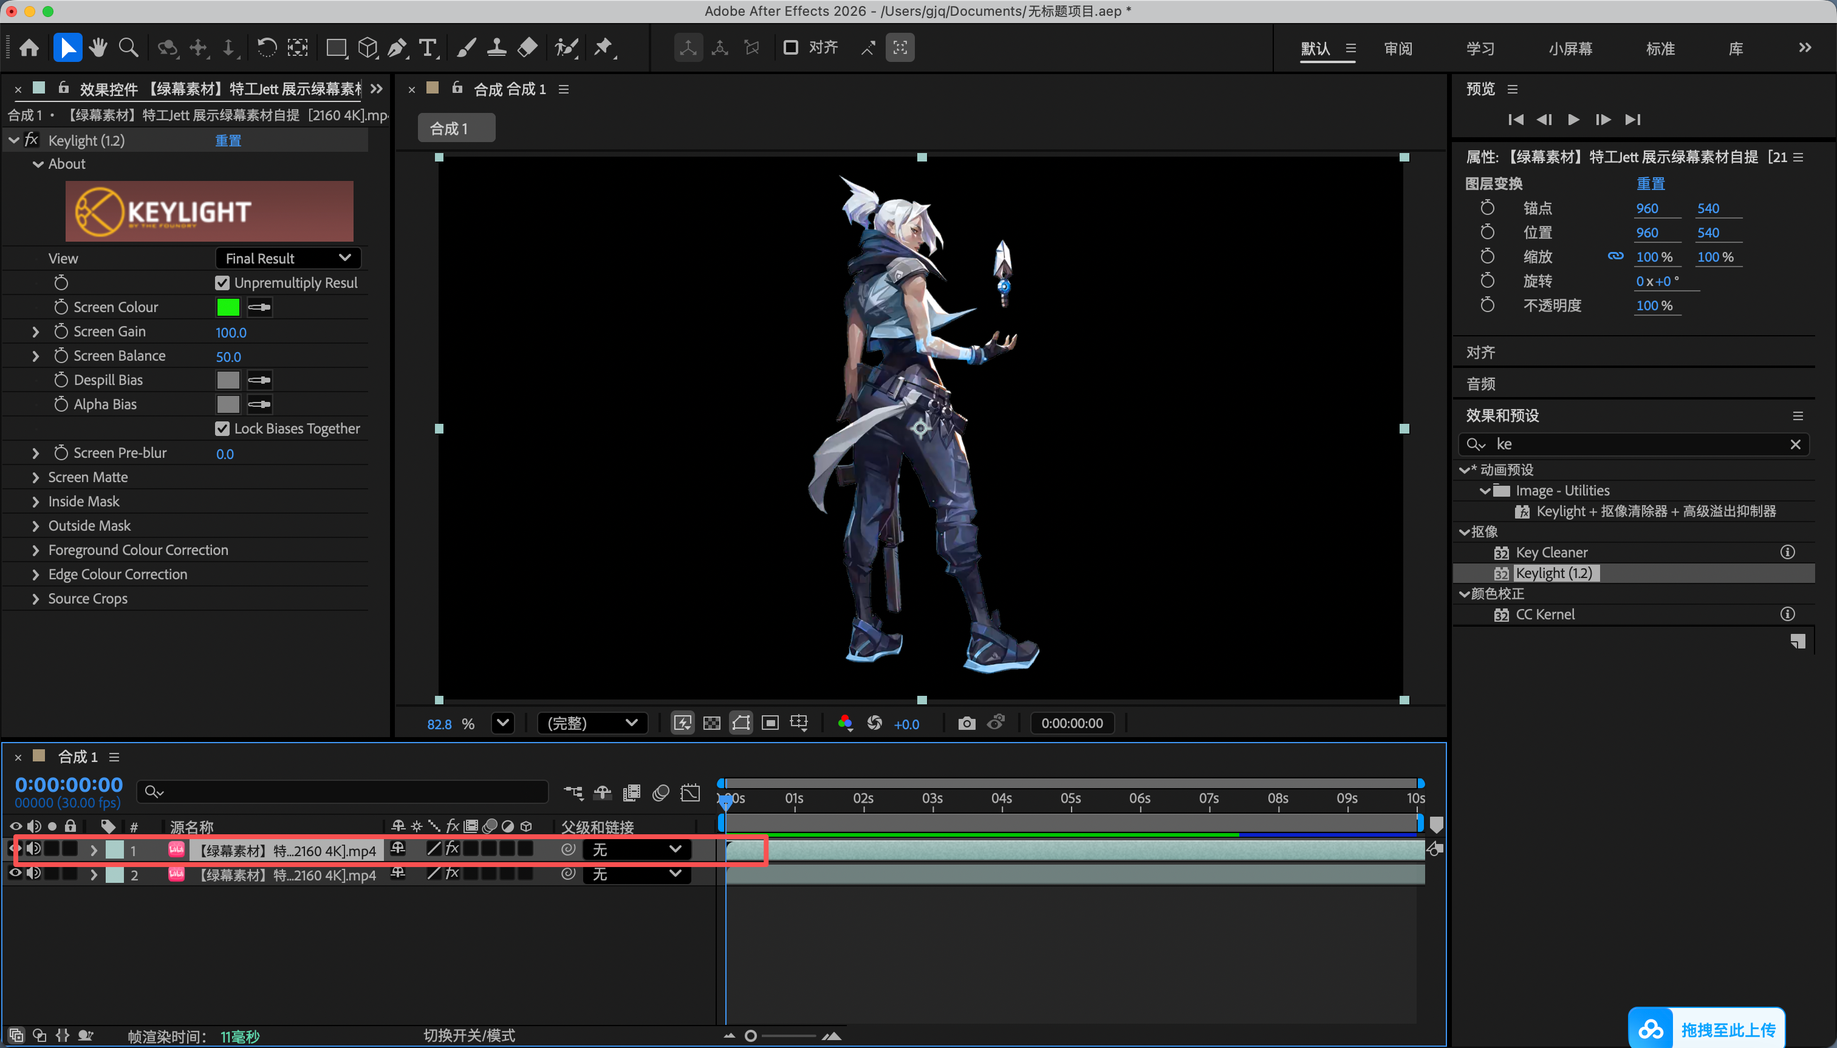Click 重置 link for Keylight effect
This screenshot has width=1837, height=1048.
click(228, 140)
